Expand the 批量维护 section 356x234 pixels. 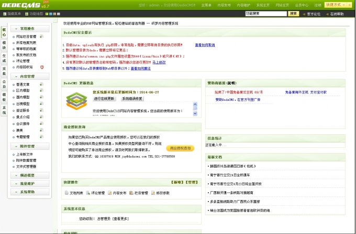click(x=30, y=183)
